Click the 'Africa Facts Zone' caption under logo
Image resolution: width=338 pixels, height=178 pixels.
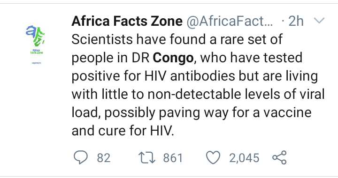click(x=37, y=52)
